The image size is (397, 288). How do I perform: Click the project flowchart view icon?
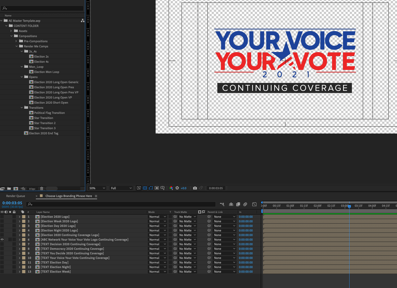point(83,20)
